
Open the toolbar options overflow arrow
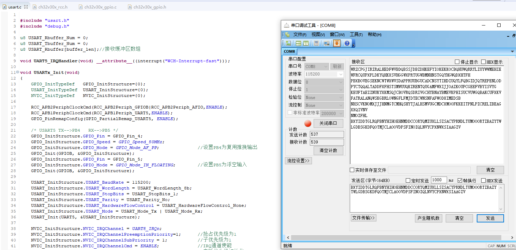(x=354, y=44)
